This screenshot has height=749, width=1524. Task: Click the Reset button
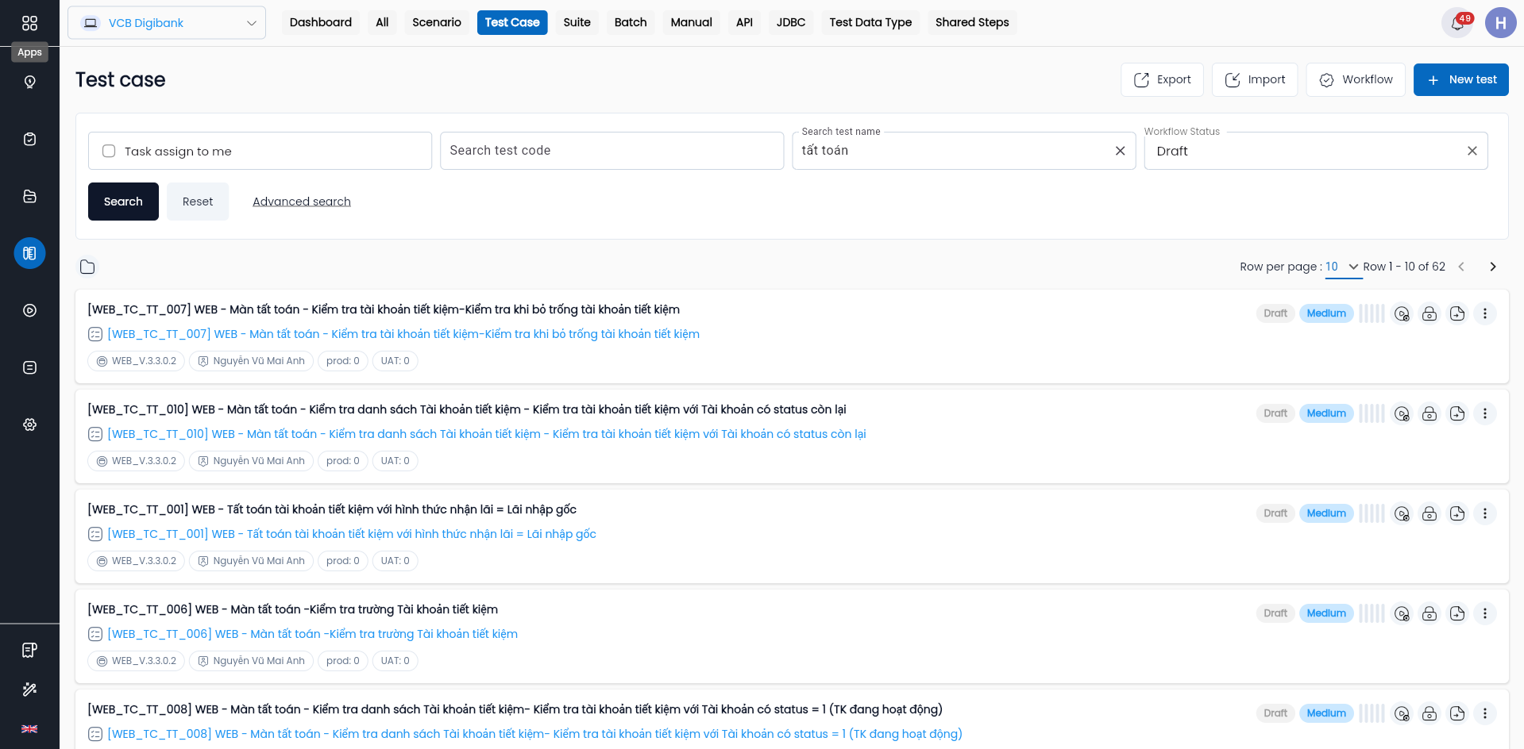pos(198,202)
